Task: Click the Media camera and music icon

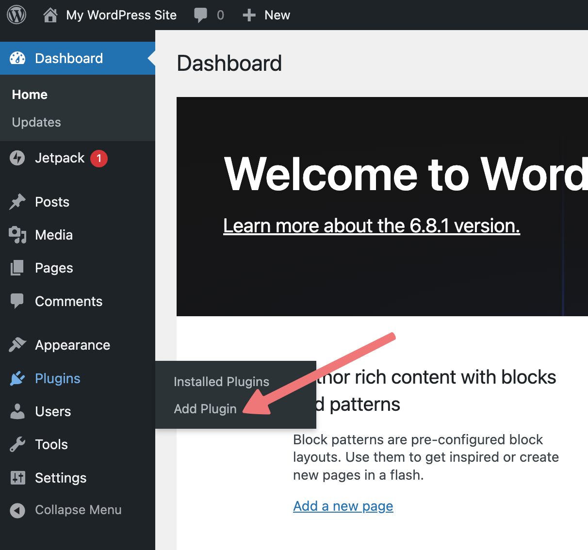Action: point(17,235)
